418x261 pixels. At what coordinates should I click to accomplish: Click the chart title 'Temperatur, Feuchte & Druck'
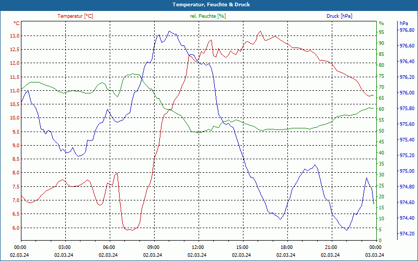pyautogui.click(x=211, y=5)
